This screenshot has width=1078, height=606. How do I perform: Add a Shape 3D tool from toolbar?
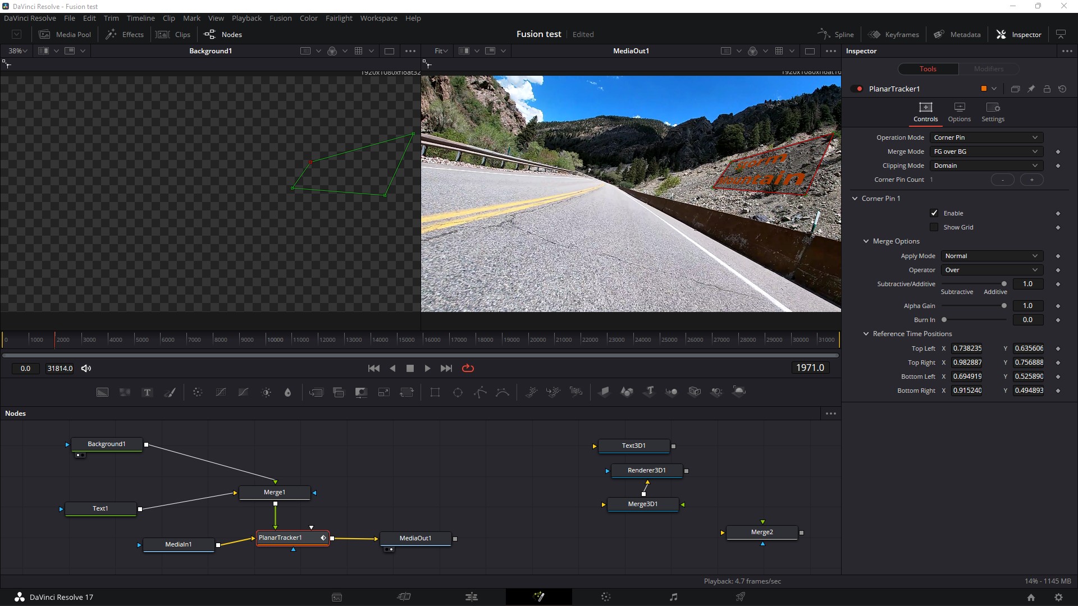coord(627,392)
